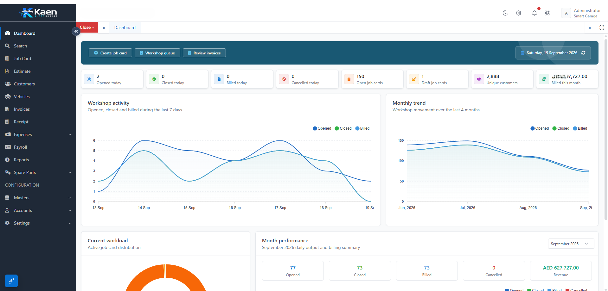608x291 pixels.
Task: Toggle fullscreen view icon
Action: click(x=602, y=28)
